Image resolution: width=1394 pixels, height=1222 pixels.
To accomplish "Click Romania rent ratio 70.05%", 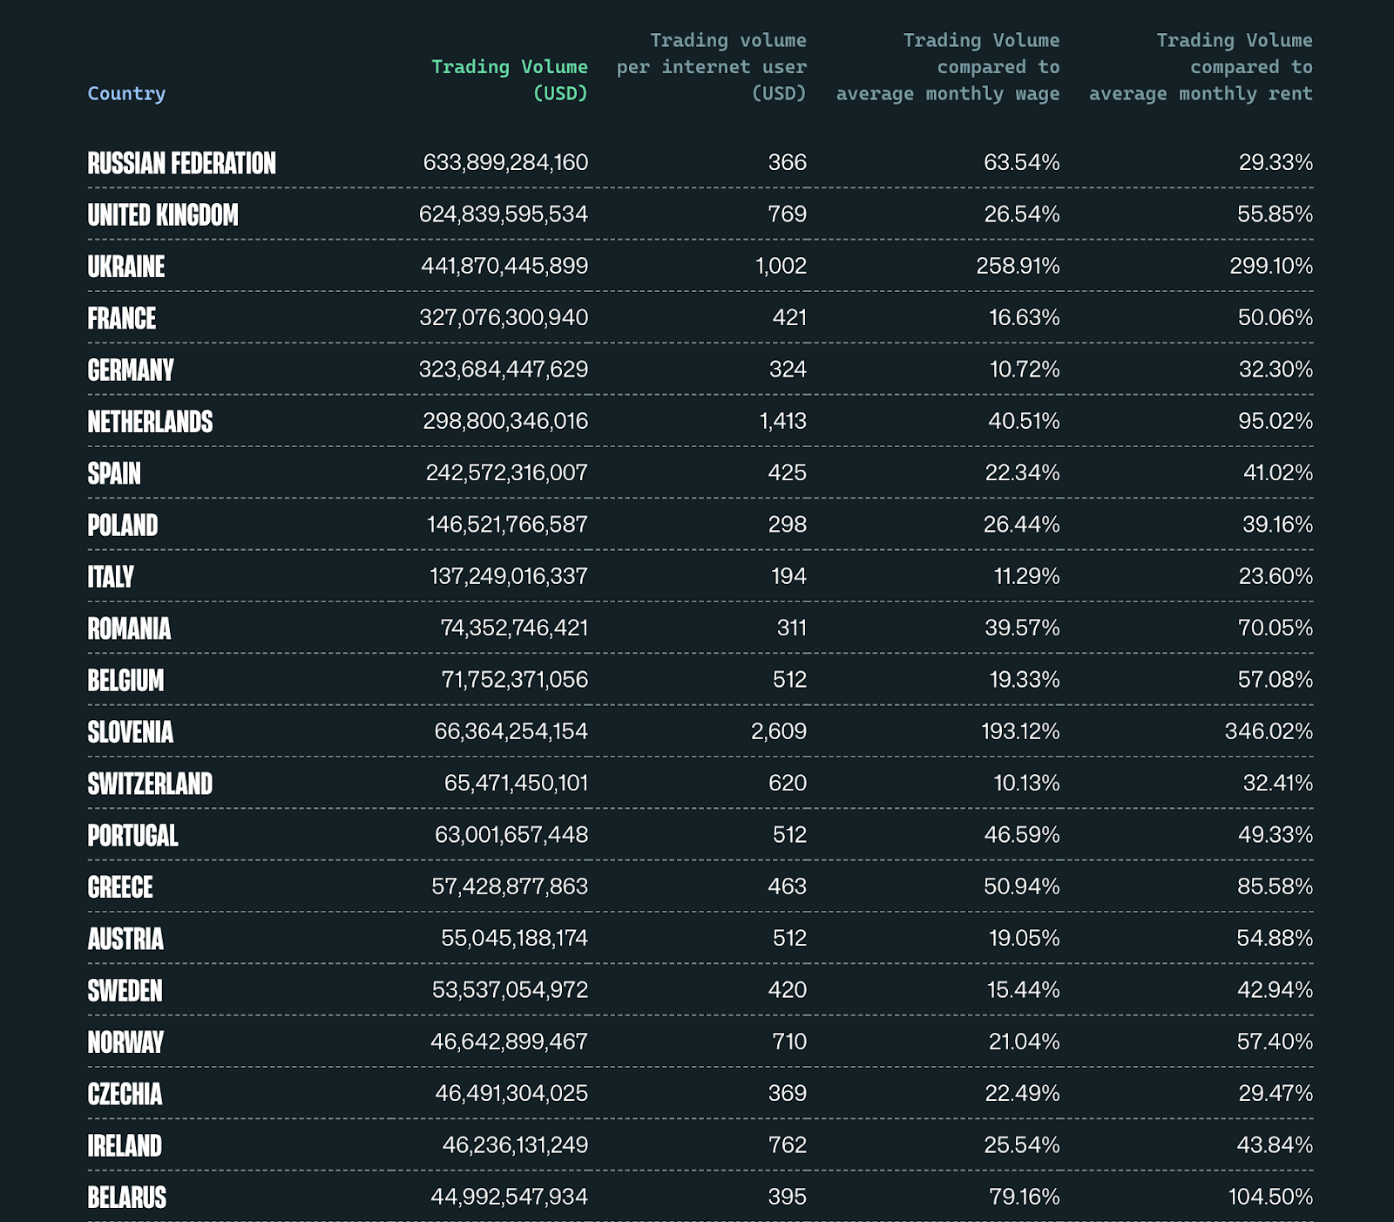I will tap(1276, 628).
